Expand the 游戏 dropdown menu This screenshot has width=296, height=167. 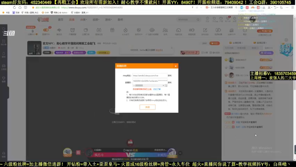click(x=108, y=20)
